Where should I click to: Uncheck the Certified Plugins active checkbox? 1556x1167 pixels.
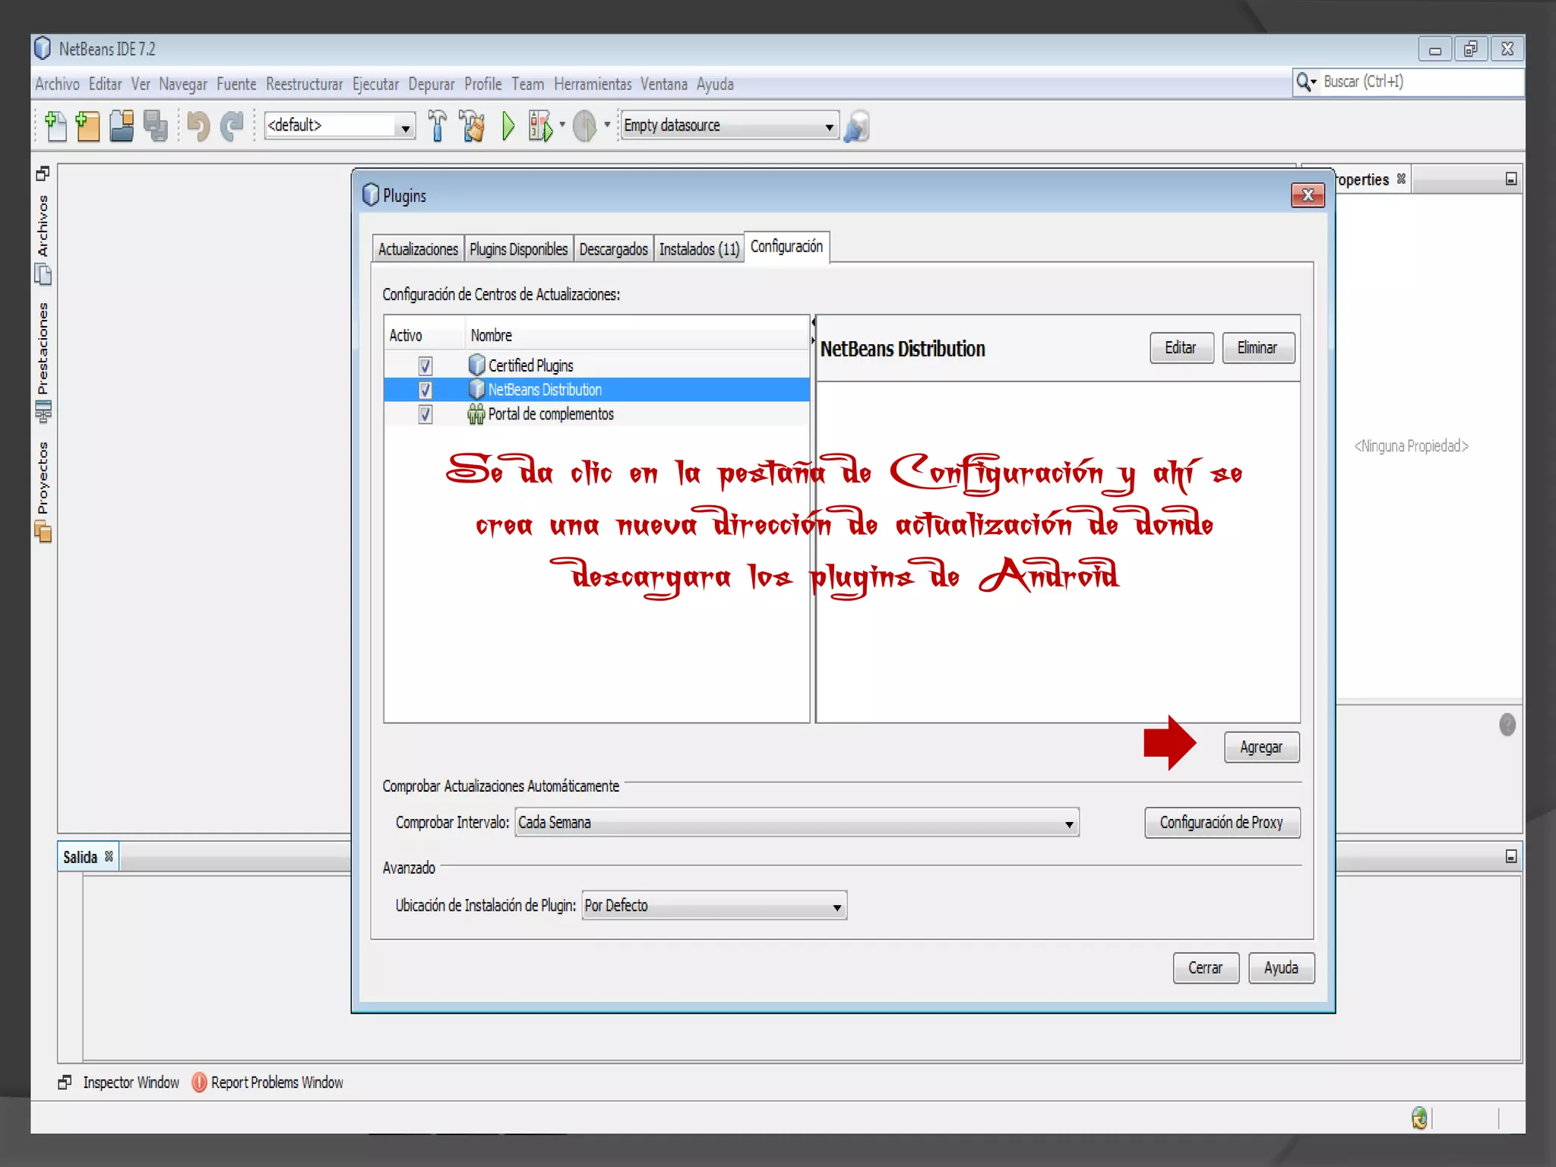click(425, 365)
